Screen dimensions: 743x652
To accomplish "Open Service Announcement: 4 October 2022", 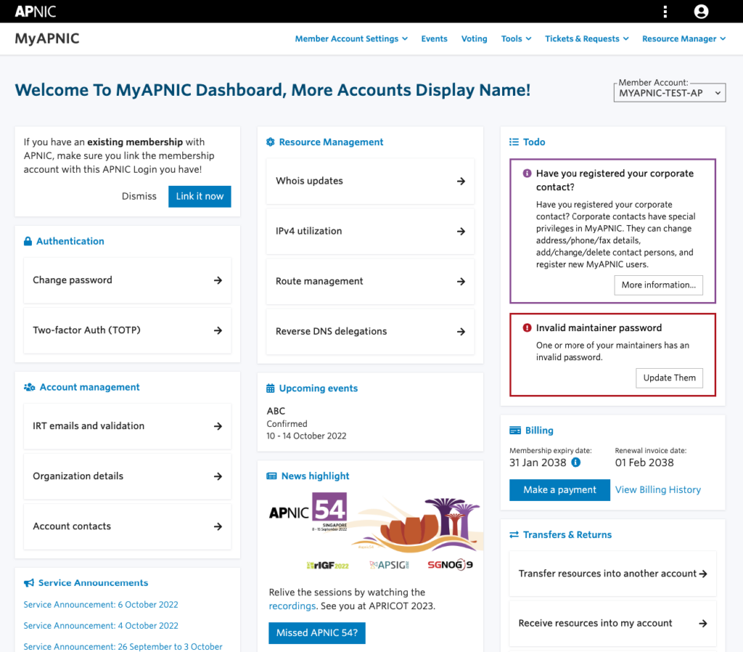I will coord(101,625).
